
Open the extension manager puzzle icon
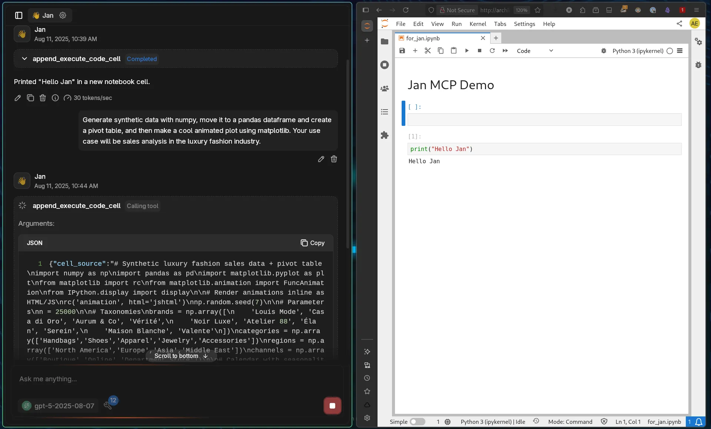pyautogui.click(x=385, y=135)
